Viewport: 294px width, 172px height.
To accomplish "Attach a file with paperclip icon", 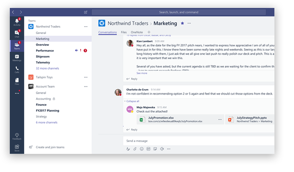I will point(135,149).
